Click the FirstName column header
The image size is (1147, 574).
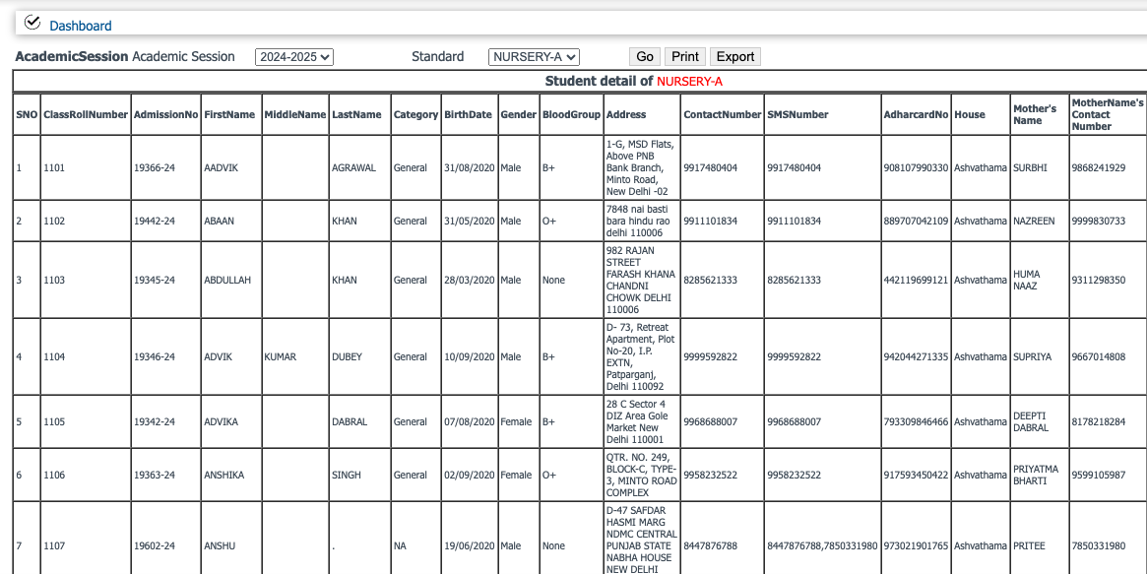229,115
